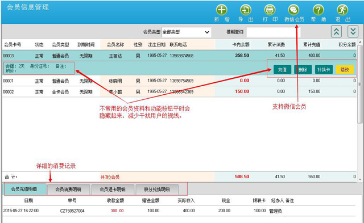Switch to the 会员消费明细 tab
The width and height of the screenshot is (364, 223).
pos(68,190)
